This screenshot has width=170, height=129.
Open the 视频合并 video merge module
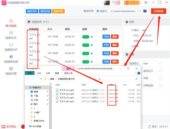click(11, 35)
